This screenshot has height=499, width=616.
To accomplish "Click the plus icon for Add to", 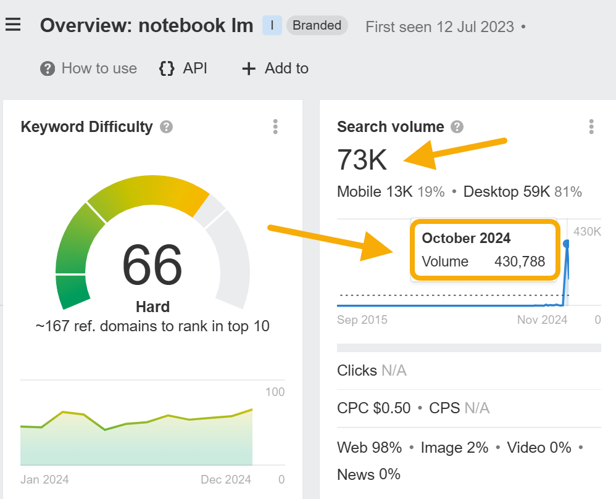I will (x=248, y=68).
